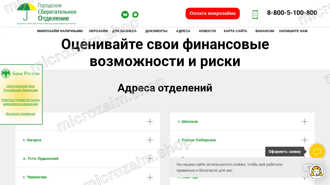Screen dimensions: 330x185
Task: Expand the г. Усолье-Сибирское address row
Action: click(242, 140)
